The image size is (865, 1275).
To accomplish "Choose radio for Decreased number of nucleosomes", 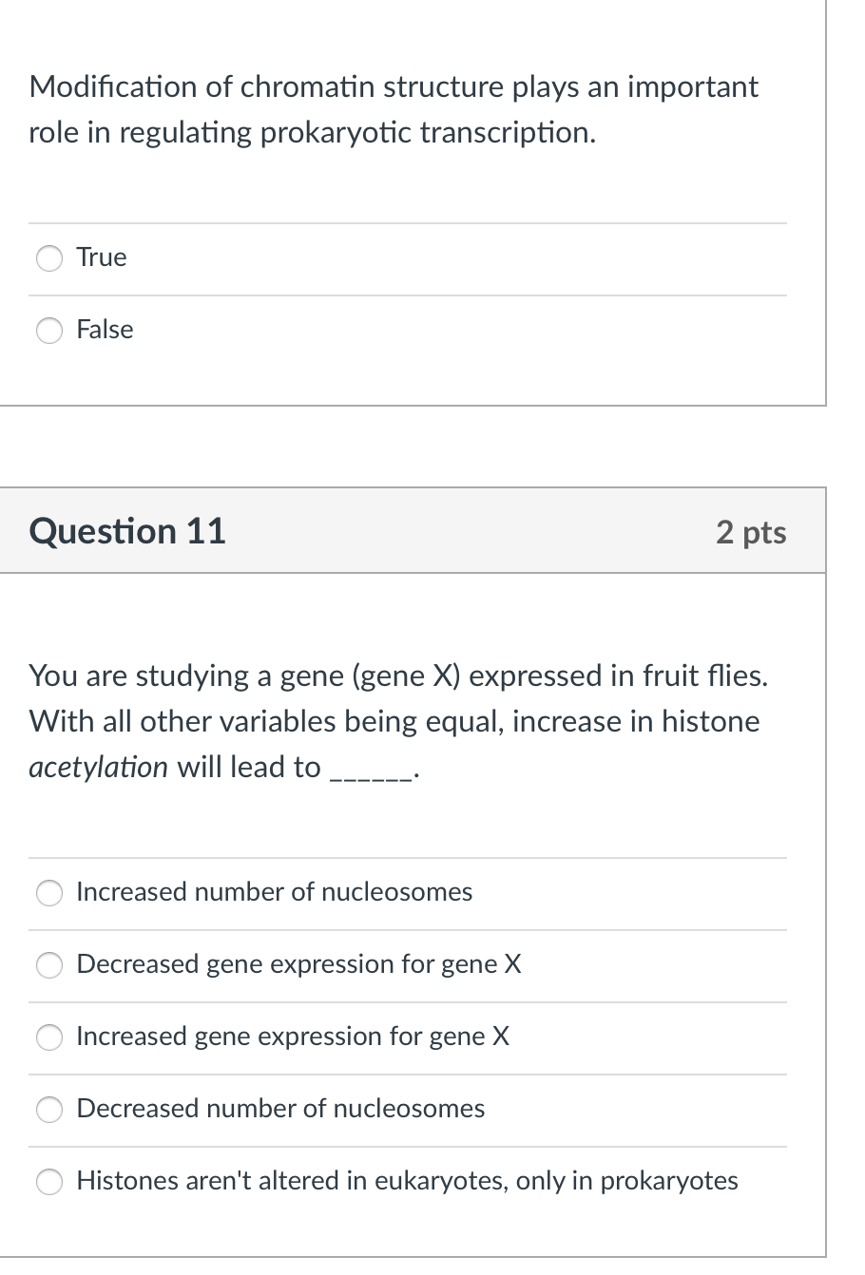I will (49, 1110).
